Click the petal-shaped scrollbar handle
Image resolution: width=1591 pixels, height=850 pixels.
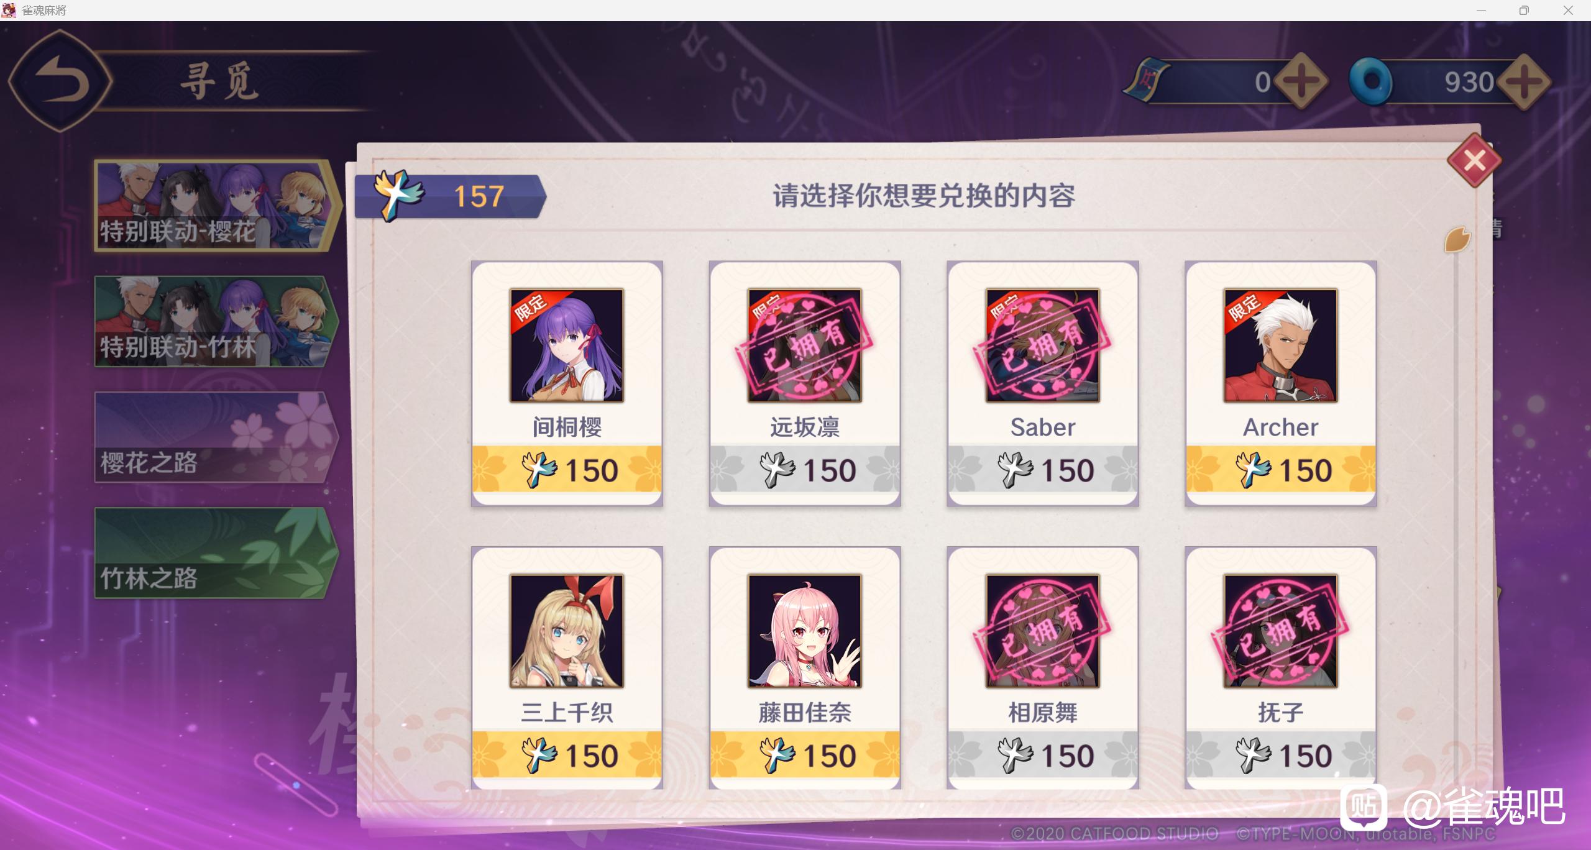pos(1457,240)
